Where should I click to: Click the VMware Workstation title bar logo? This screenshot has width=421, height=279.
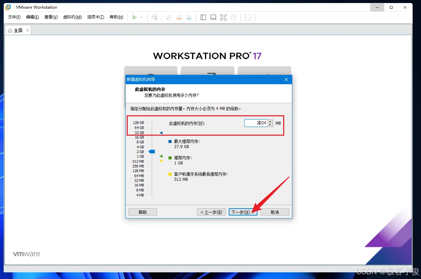pyautogui.click(x=8, y=7)
